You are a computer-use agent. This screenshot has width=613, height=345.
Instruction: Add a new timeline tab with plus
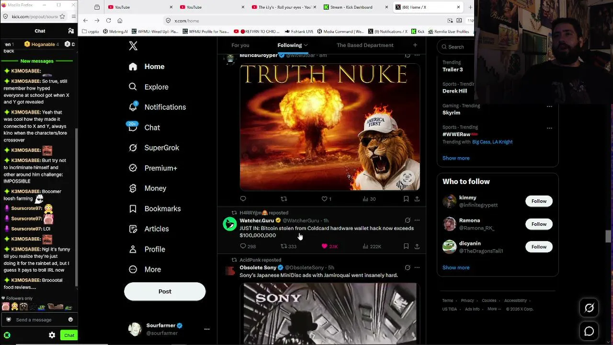pos(415,45)
